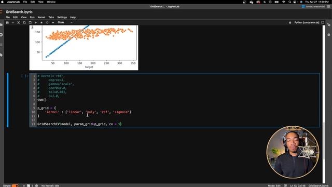Open the Help menu
Image resolution: width=332 pixels, height=187 pixels.
[73, 17]
